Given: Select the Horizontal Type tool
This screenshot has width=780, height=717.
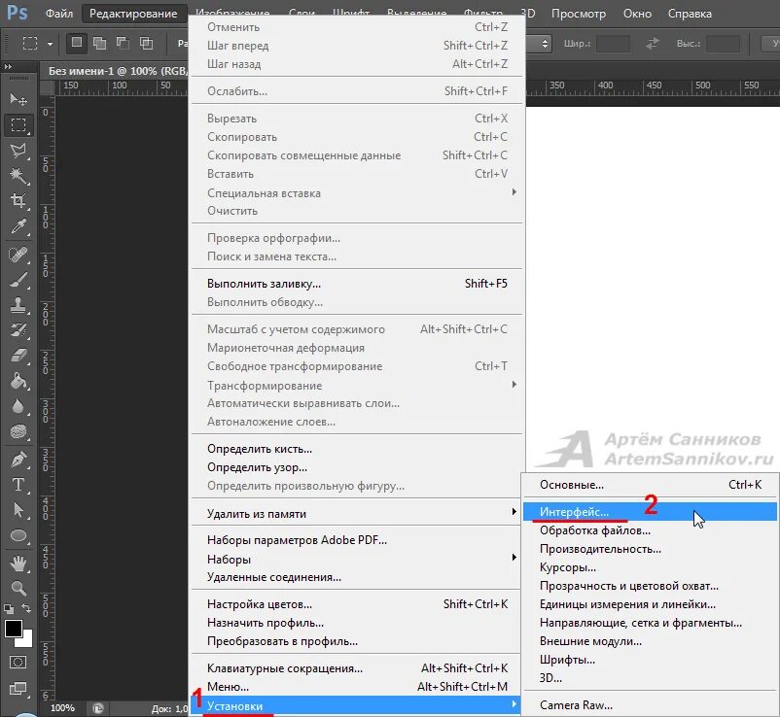Looking at the screenshot, I should pos(18,485).
